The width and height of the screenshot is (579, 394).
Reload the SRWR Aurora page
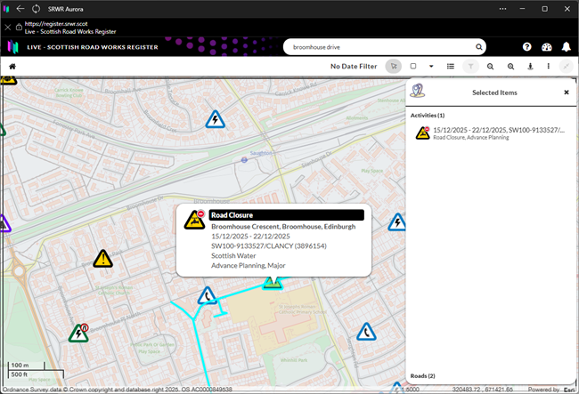point(36,9)
